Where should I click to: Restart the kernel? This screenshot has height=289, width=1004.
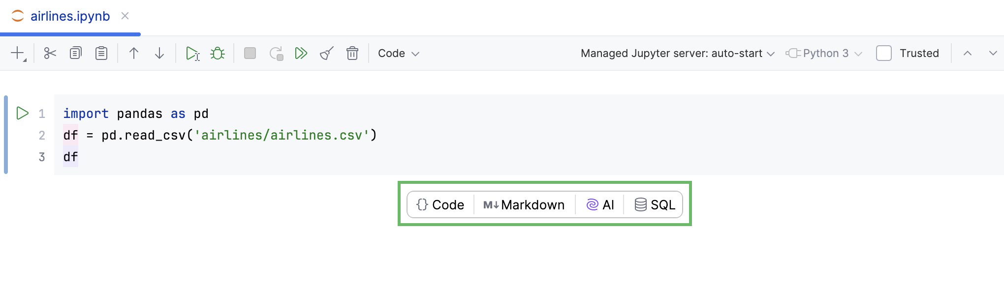(x=276, y=53)
